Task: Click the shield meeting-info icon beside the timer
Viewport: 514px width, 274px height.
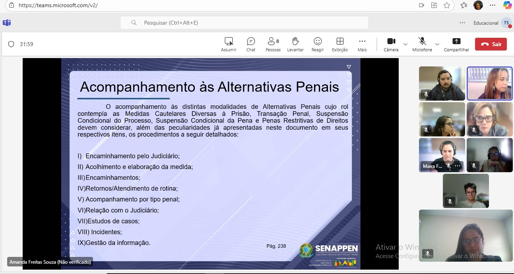Action: coord(11,44)
